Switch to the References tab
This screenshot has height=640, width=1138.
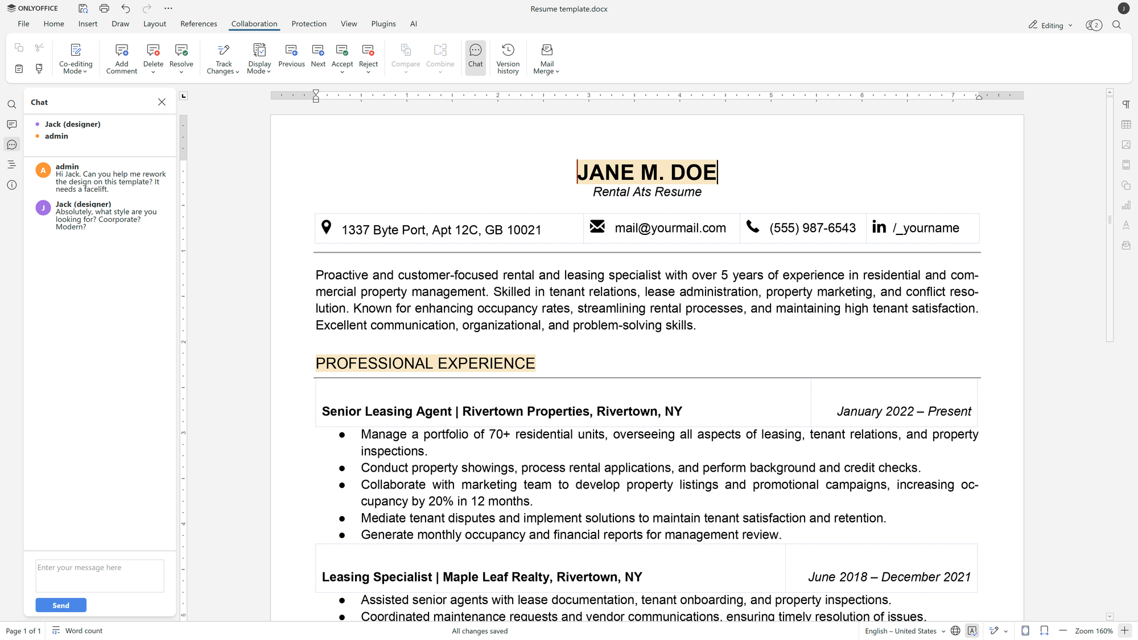point(199,24)
